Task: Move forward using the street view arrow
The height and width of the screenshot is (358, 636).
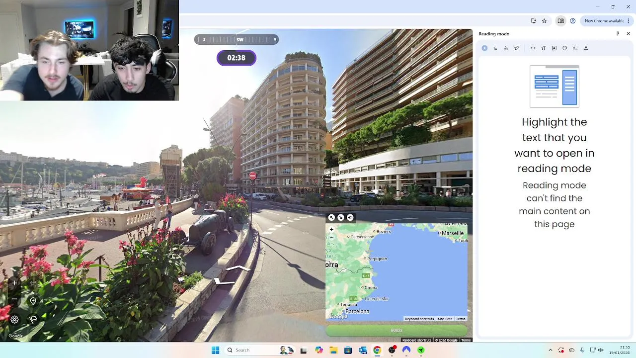Action: (x=238, y=269)
